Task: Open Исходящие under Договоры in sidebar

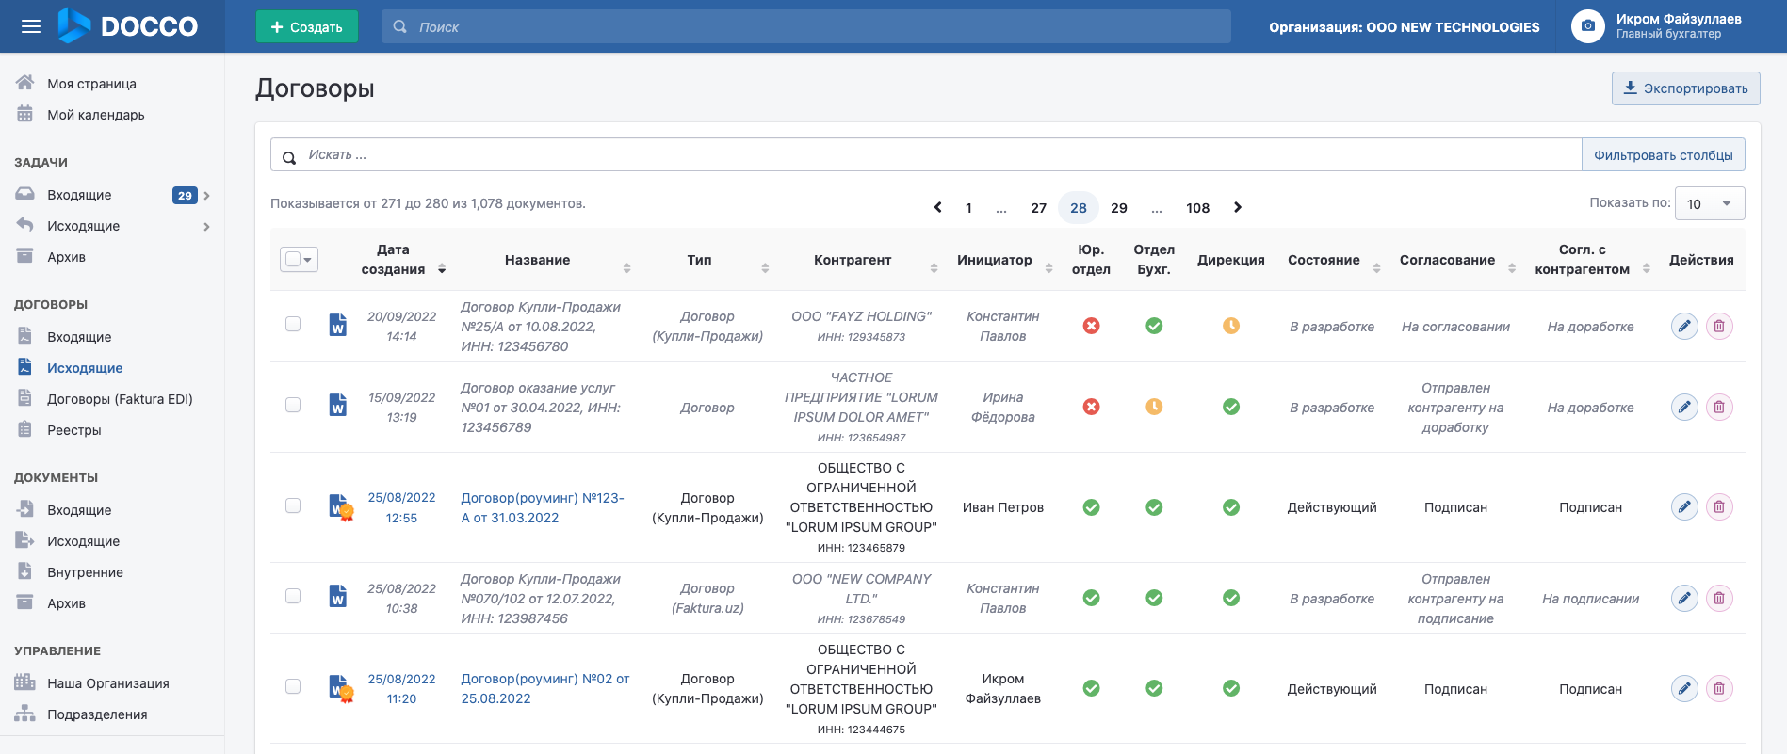Action: [x=85, y=368]
